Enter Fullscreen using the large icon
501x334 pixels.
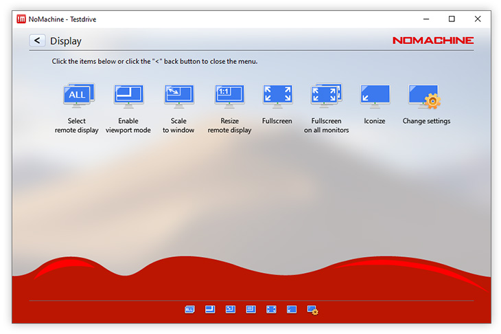pos(277,96)
